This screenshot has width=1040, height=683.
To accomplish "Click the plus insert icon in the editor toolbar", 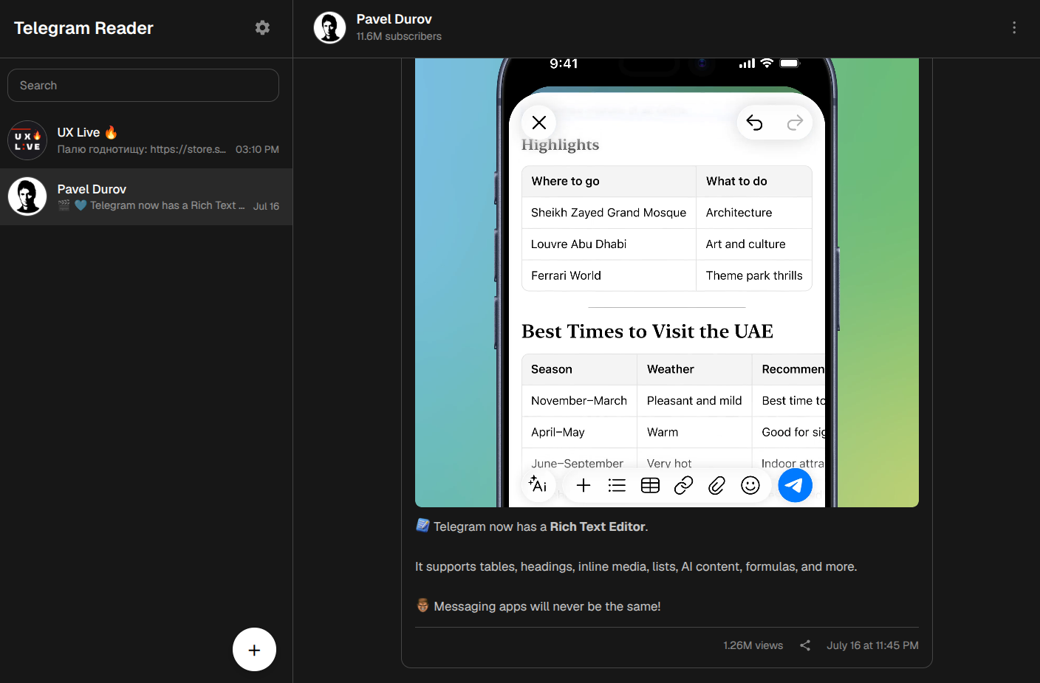I will coord(584,485).
